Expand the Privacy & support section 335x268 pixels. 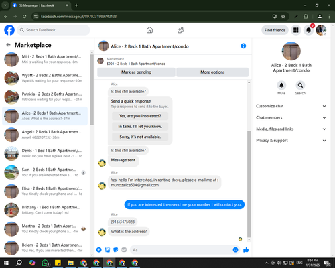point(291,141)
